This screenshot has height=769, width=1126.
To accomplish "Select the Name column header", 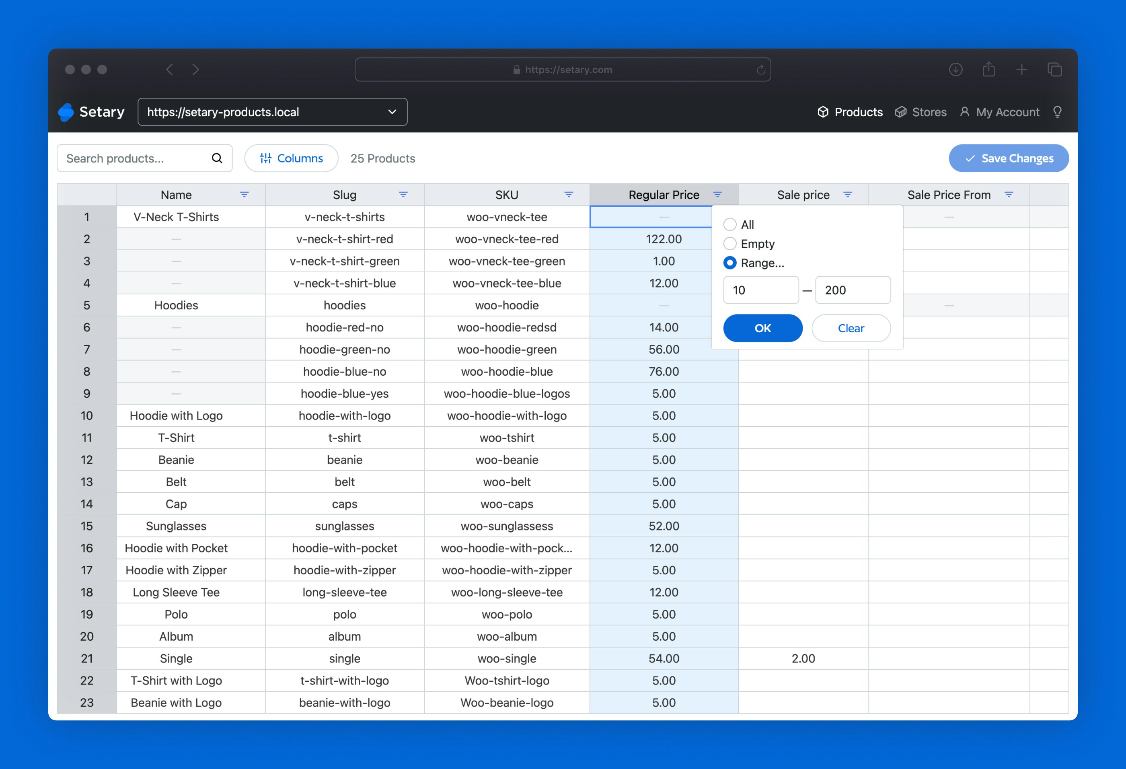I will click(x=191, y=195).
